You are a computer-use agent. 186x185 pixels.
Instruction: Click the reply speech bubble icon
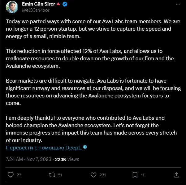[x=11, y=175]
